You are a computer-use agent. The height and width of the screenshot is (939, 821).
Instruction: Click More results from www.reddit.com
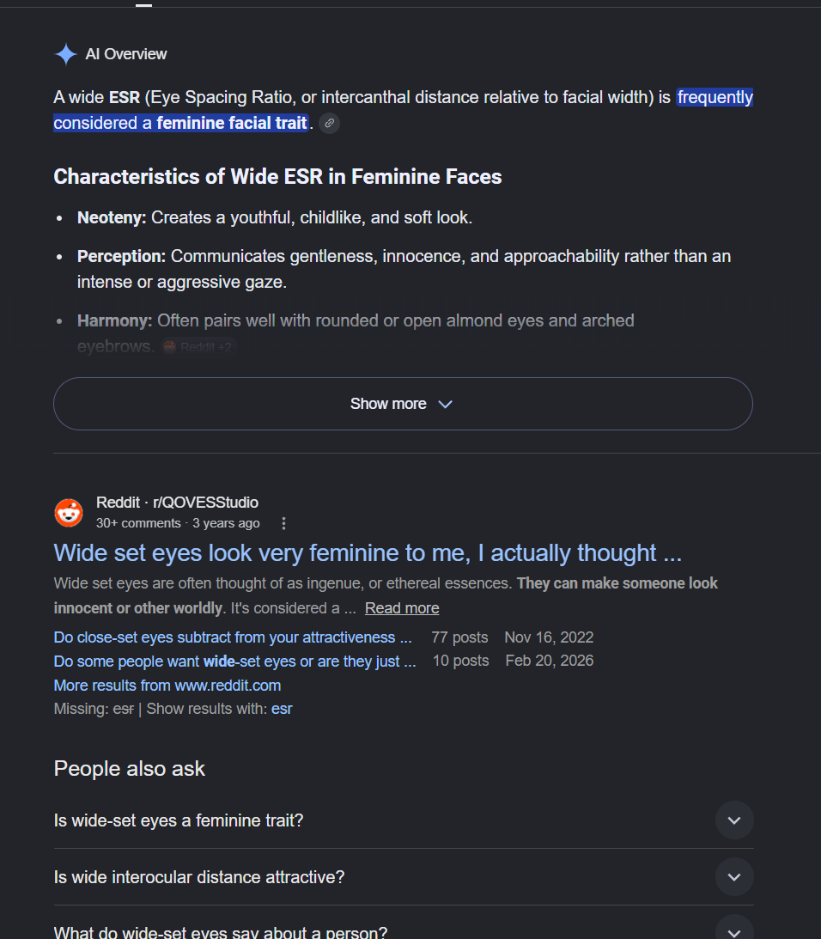[x=167, y=685]
